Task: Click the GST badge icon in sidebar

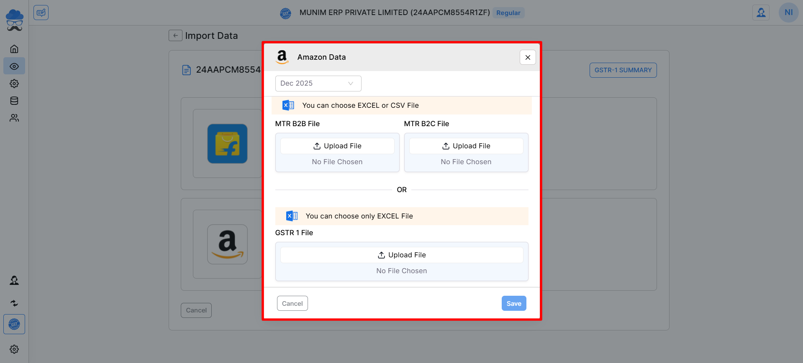Action: pos(14,324)
